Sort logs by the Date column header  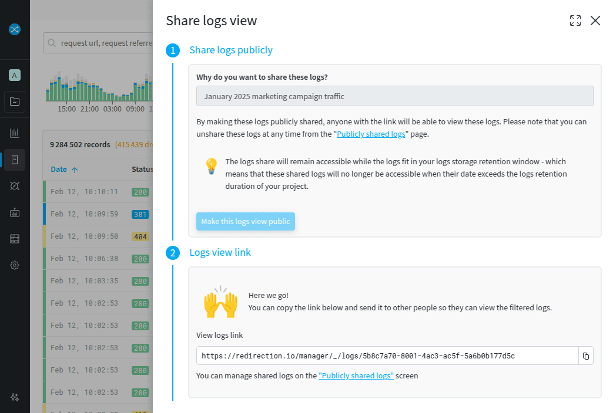(x=59, y=170)
